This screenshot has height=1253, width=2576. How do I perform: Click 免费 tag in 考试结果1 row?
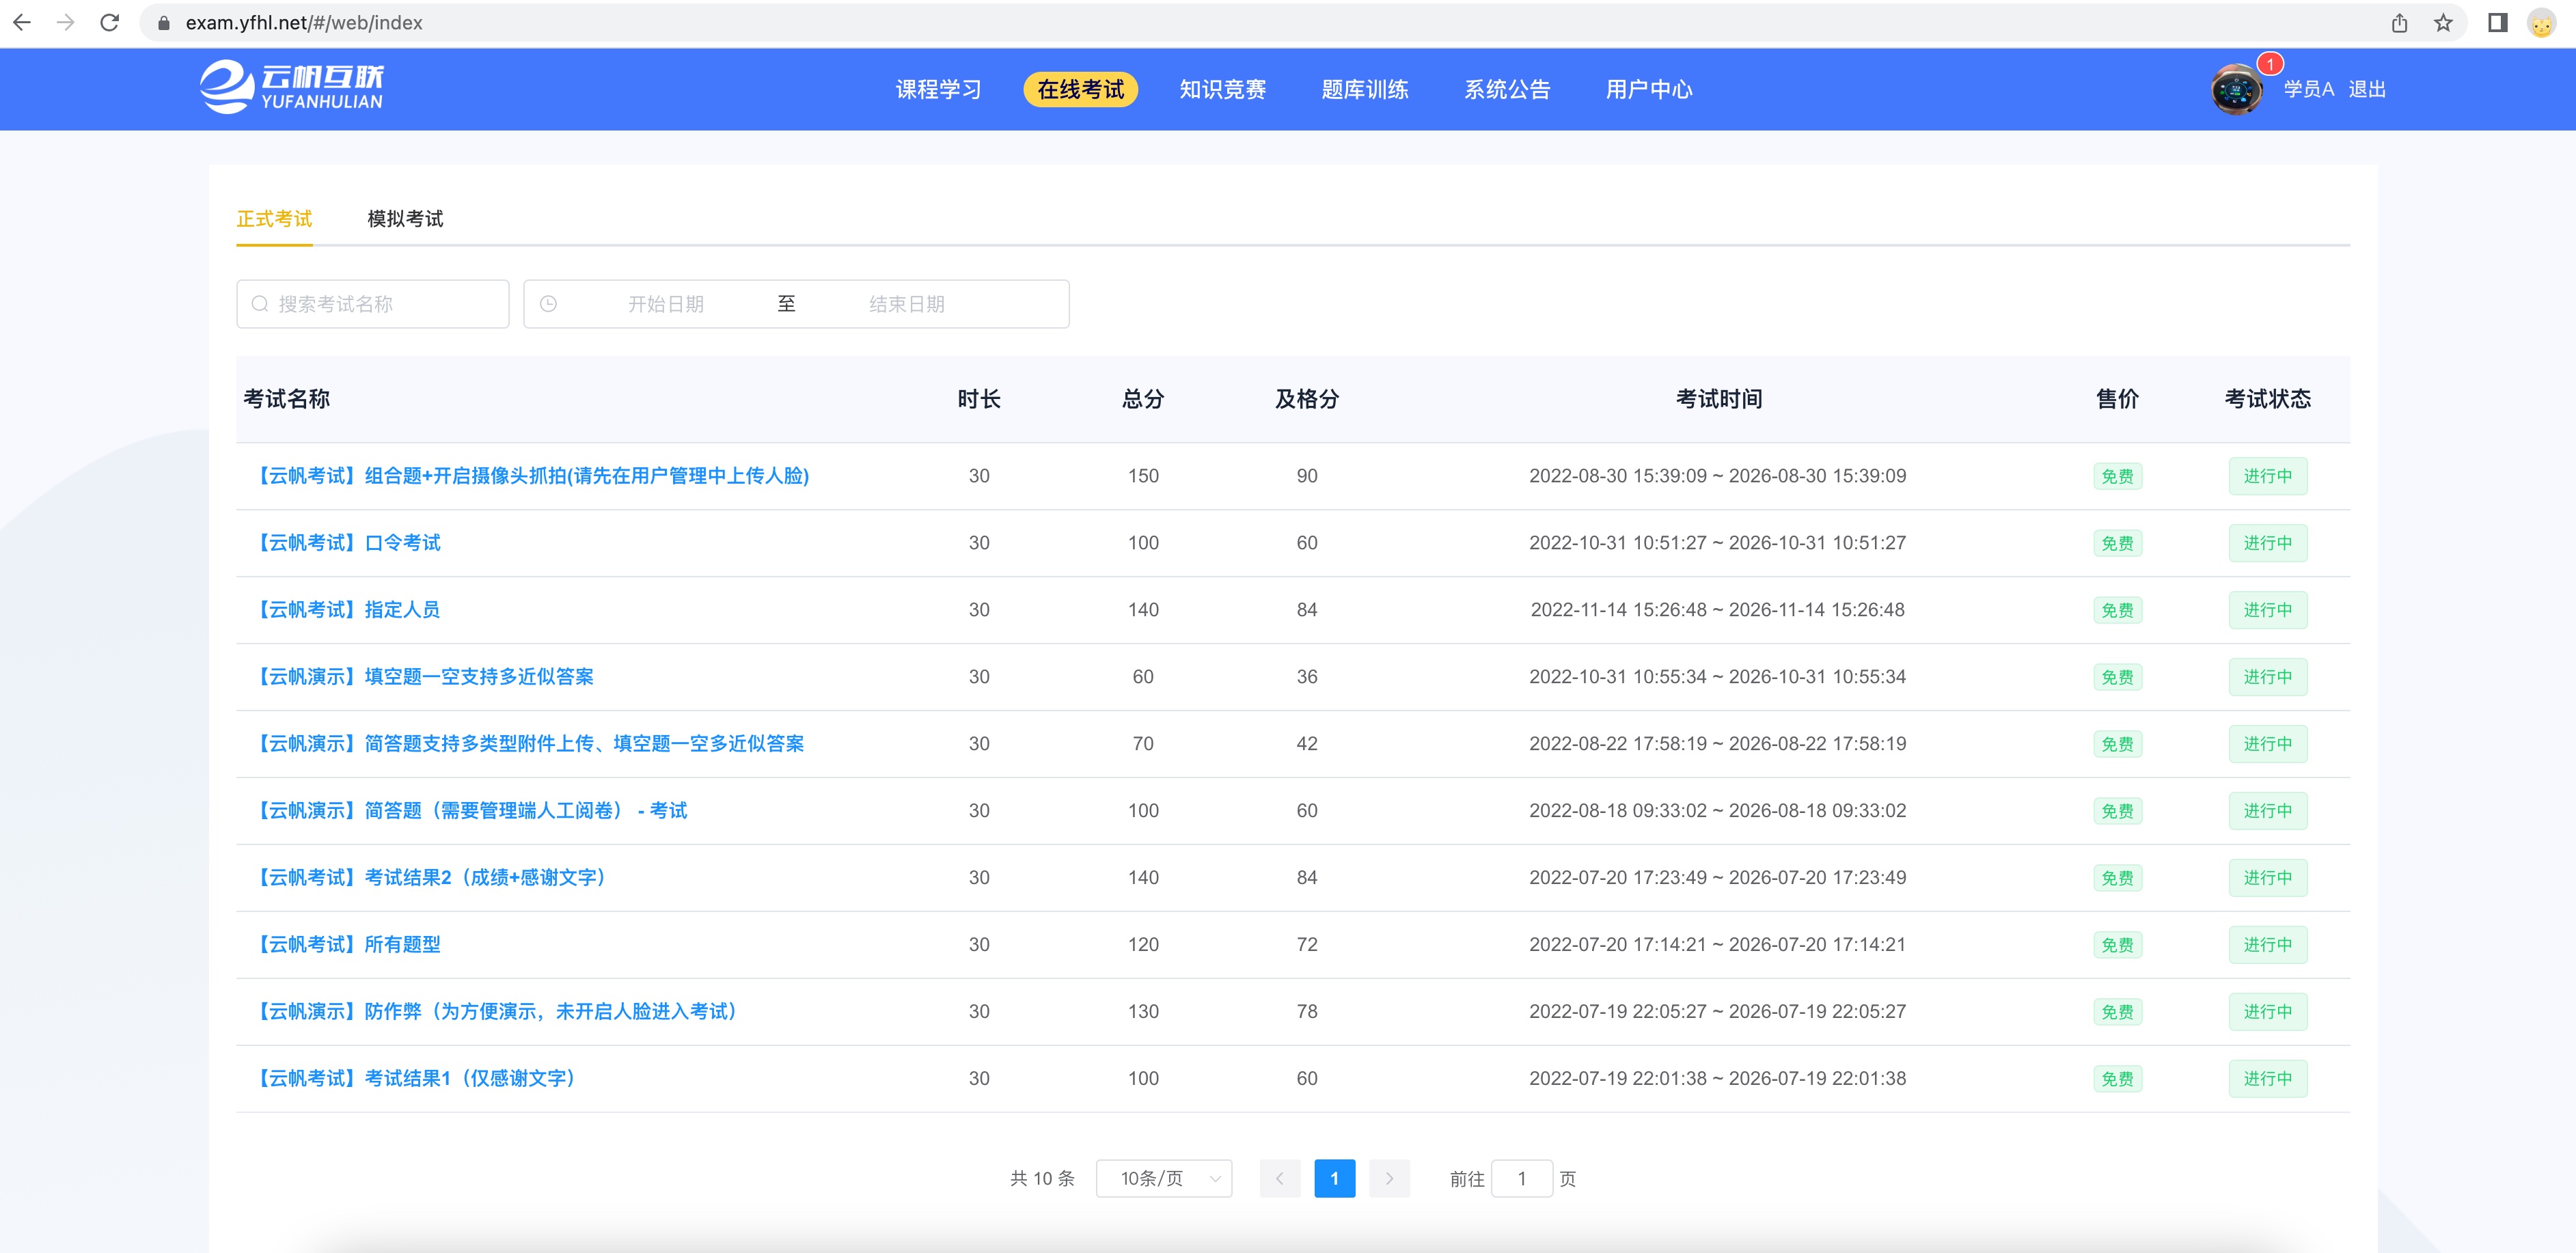(x=2117, y=1079)
